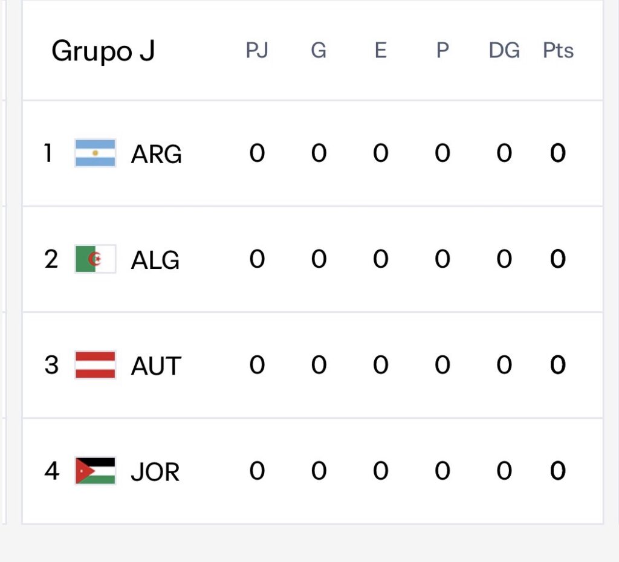619x562 pixels.
Task: Click Jordan's PJ value
Action: (x=257, y=471)
